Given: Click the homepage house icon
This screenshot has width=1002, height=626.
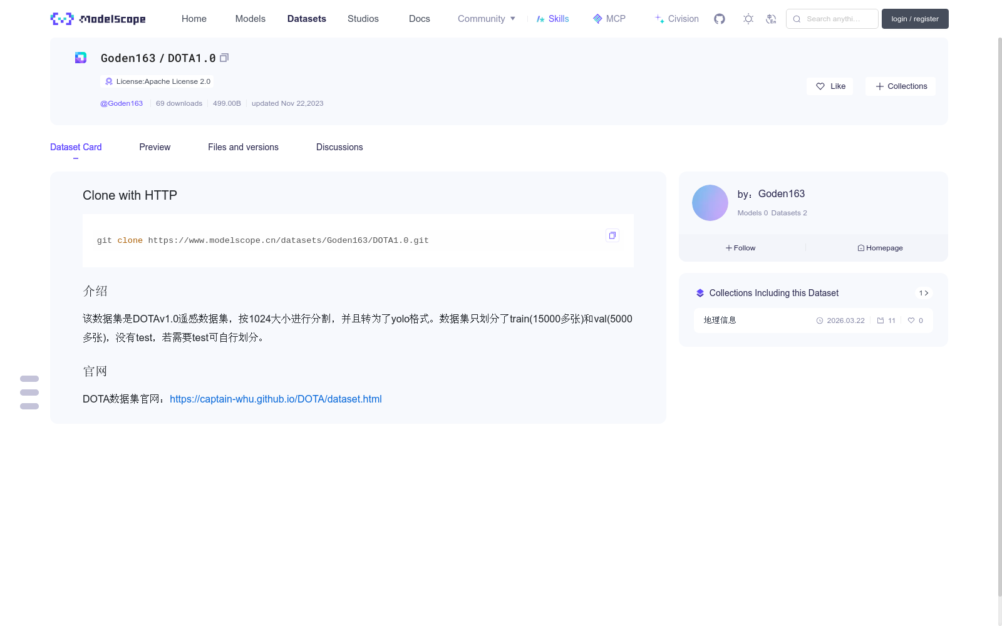Looking at the screenshot, I should (861, 248).
